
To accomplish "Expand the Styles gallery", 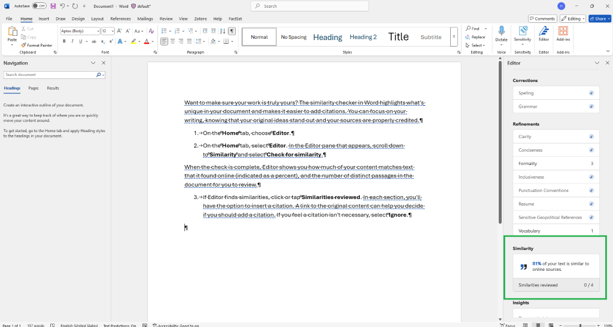I will (454, 36).
